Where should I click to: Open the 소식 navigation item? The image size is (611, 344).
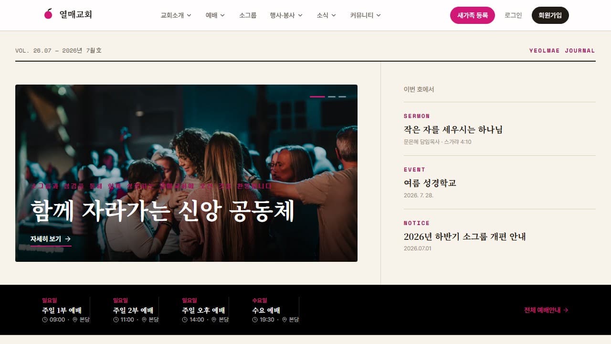[x=327, y=15]
